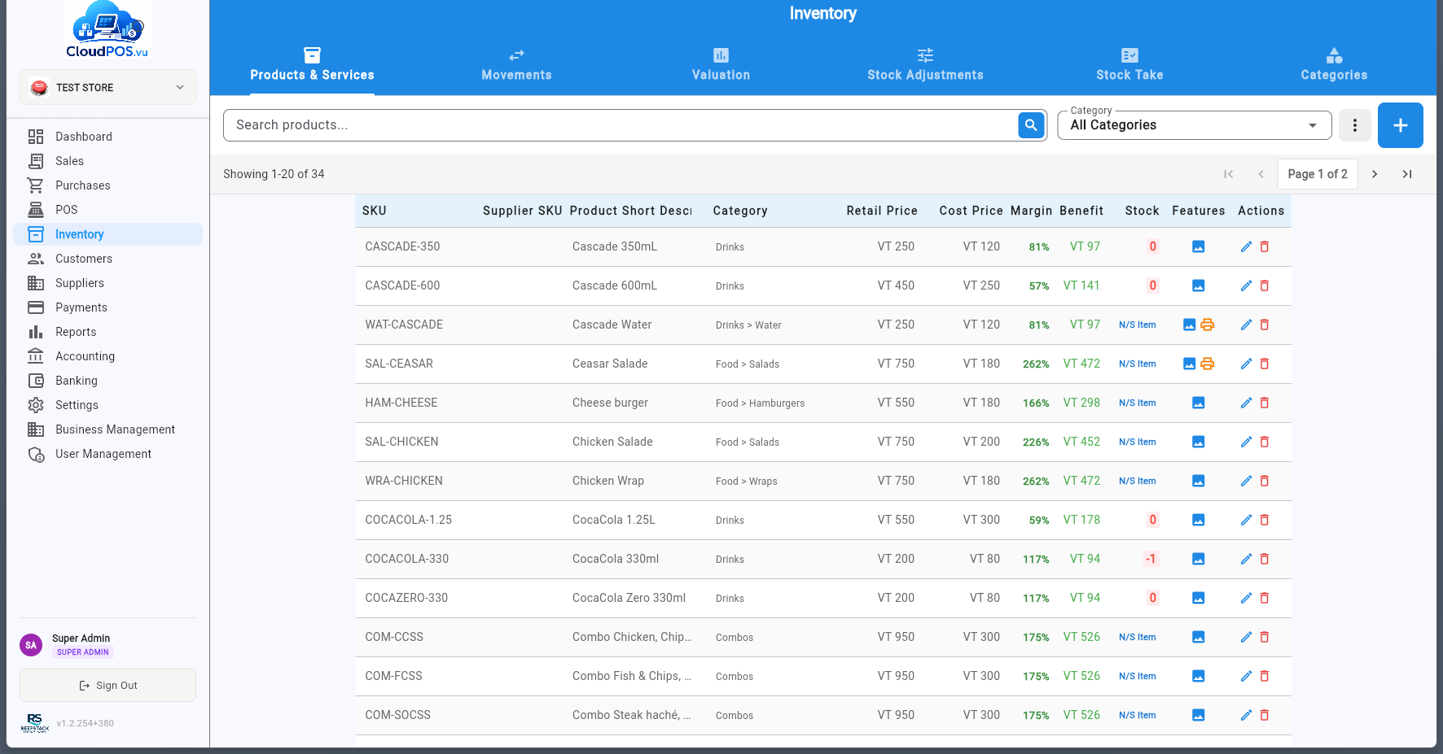Viewport: 1443px width, 754px height.
Task: Switch to Categories tab
Action: 1334,65
